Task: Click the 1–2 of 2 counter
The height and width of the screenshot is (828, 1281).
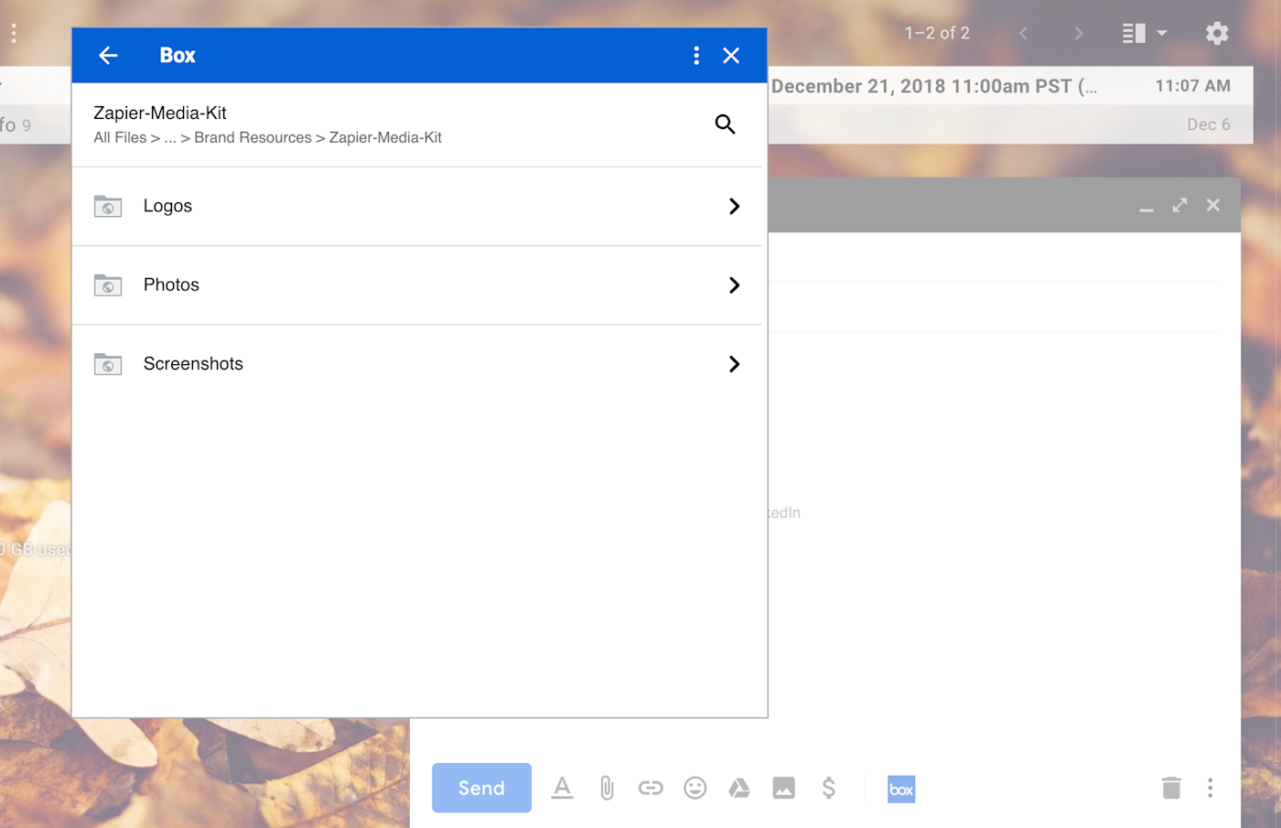Action: pos(937,33)
